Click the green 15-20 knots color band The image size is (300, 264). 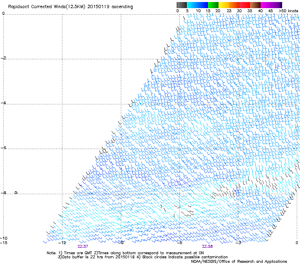213,5
